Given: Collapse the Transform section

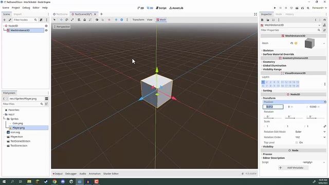Looking at the screenshot, I should (x=269, y=98).
